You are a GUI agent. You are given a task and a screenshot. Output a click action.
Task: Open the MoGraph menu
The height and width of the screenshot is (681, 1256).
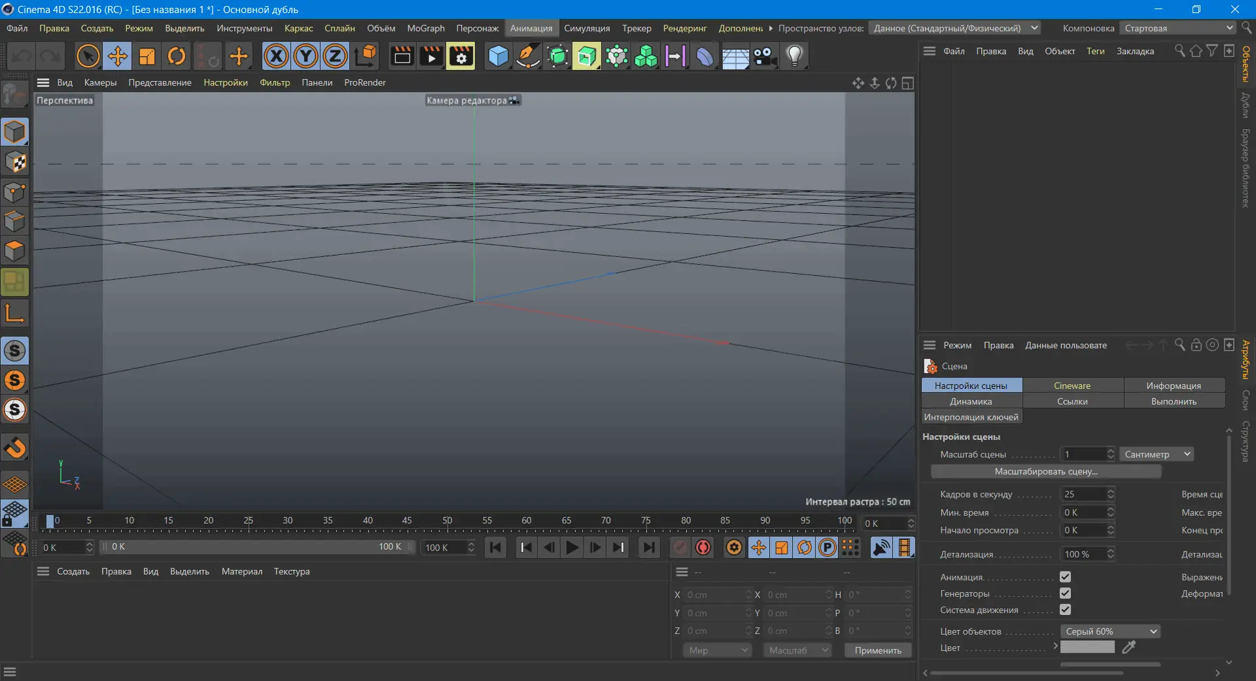[x=425, y=28]
